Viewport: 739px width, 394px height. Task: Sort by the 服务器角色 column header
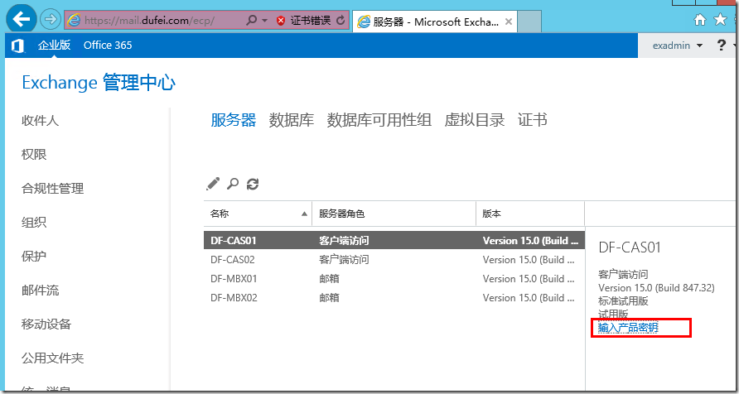(394, 214)
